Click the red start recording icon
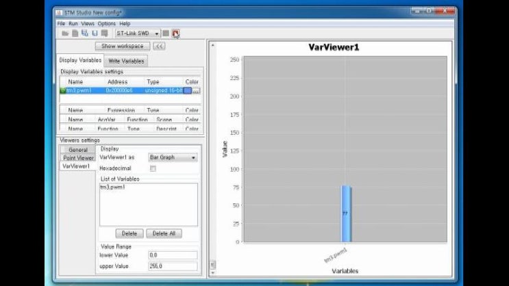The image size is (509, 286). (176, 34)
